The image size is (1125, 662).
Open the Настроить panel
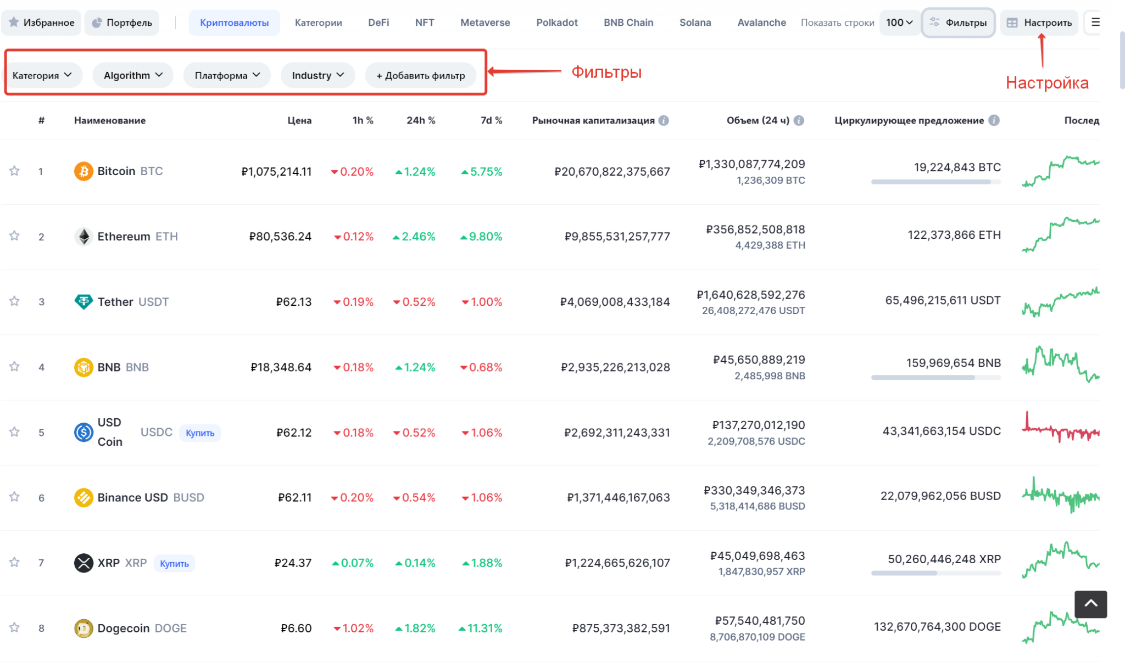1039,23
